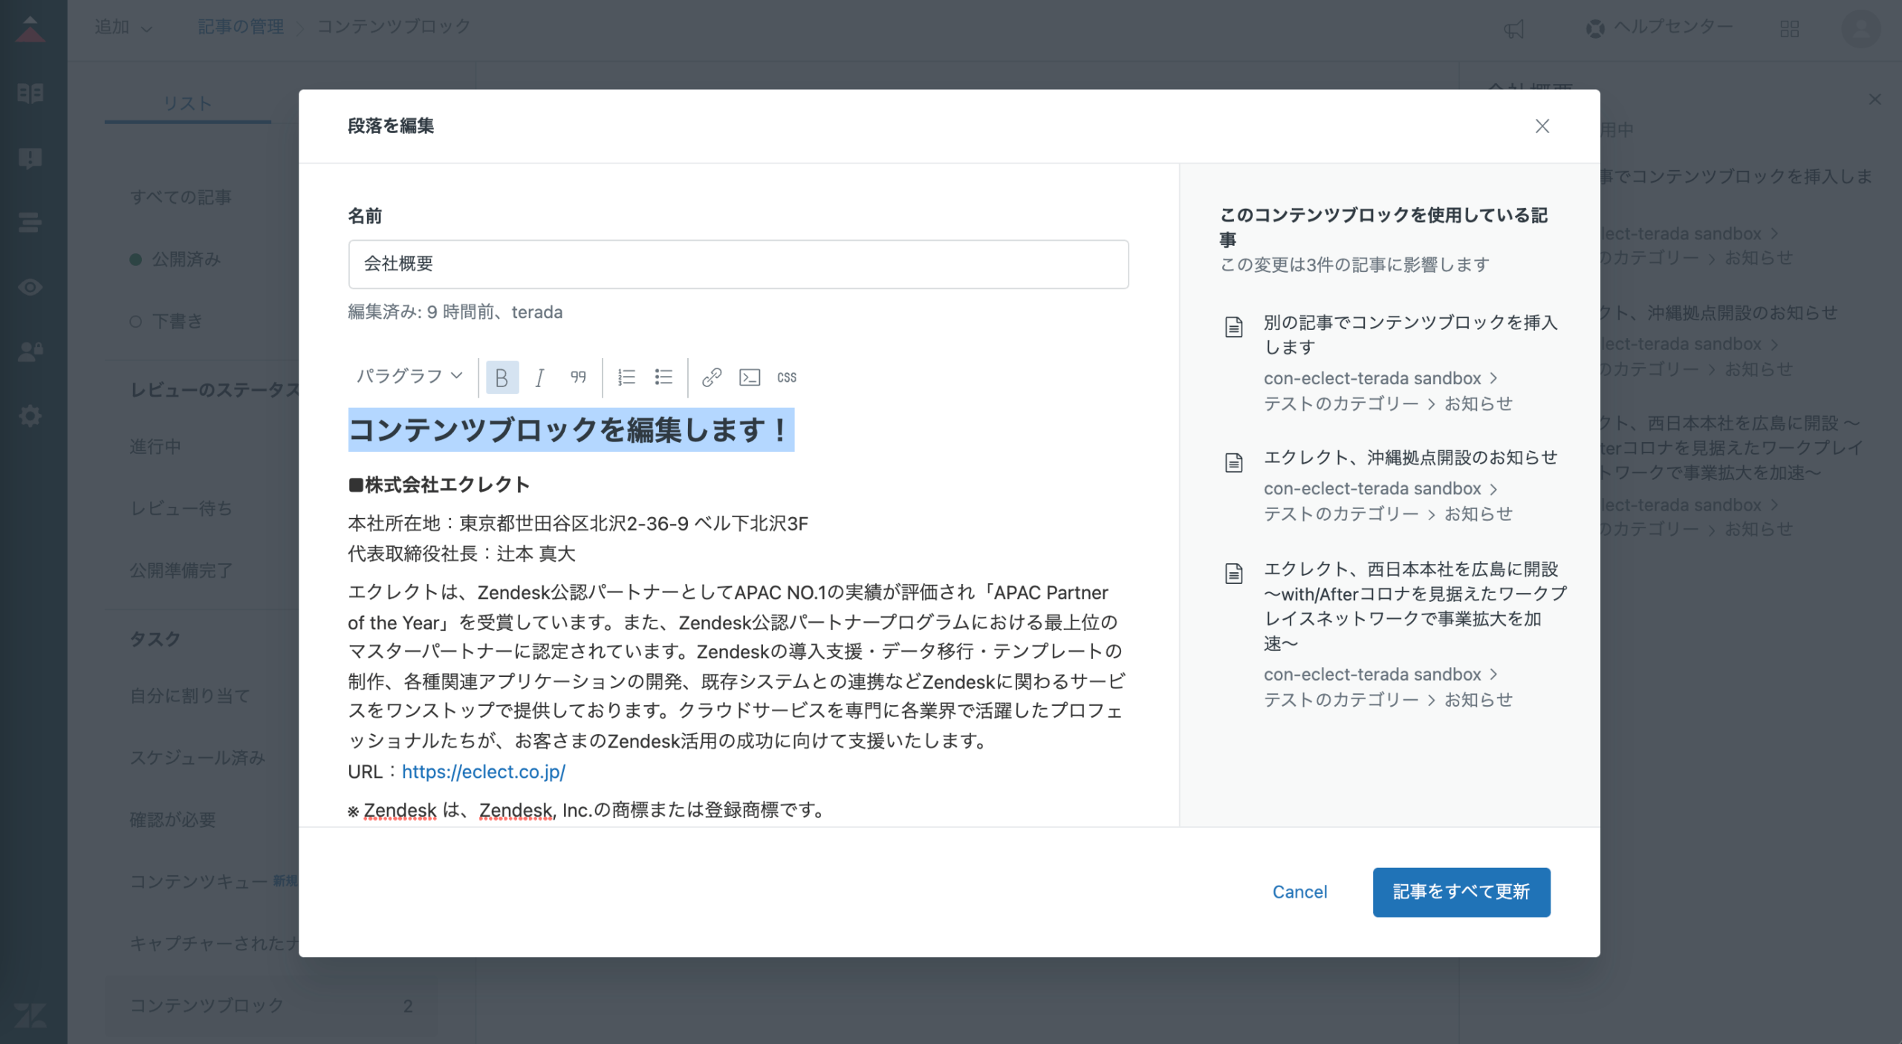Open user profile avatar
This screenshot has width=1902, height=1044.
coord(1861,29)
